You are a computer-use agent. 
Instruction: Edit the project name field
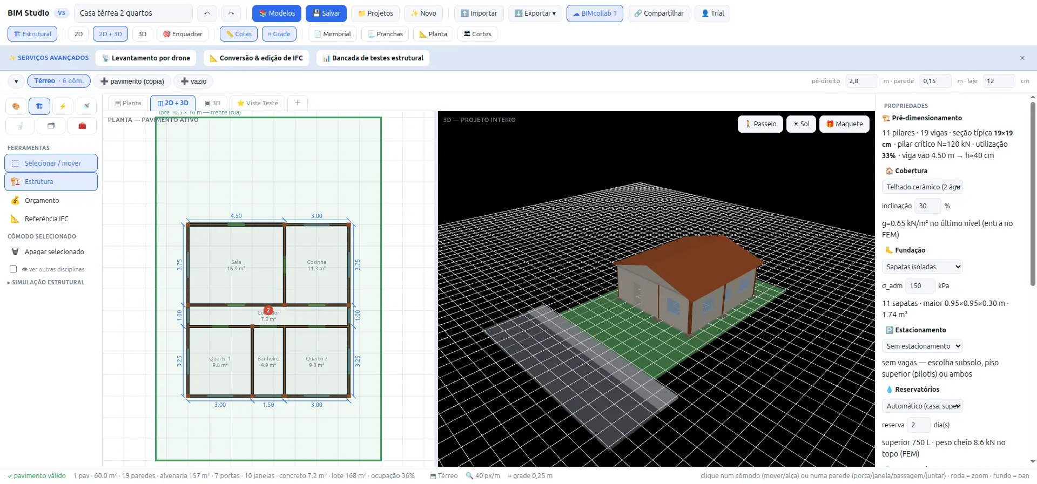point(133,13)
